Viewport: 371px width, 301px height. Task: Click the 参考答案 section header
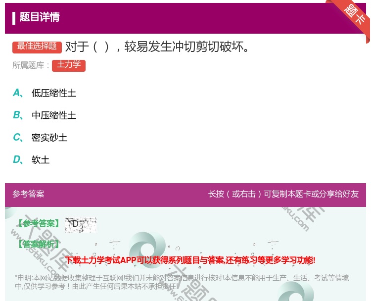(x=28, y=194)
